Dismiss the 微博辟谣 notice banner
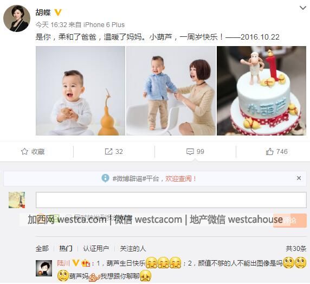The width and height of the screenshot is (310, 284). 299,178
